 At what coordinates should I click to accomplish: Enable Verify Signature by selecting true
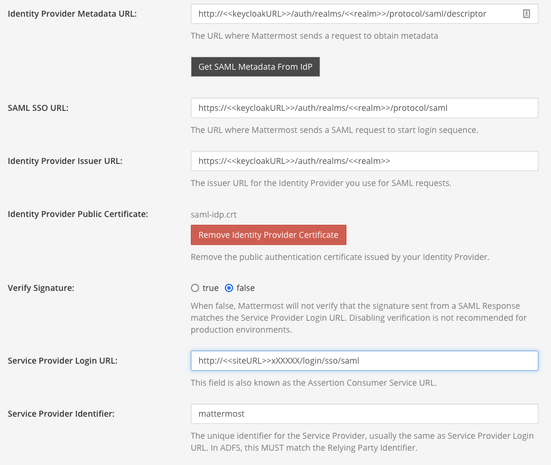click(195, 287)
